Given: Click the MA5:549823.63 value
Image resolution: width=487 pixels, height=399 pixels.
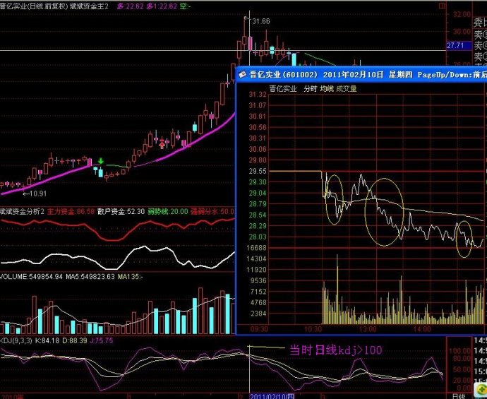Looking at the screenshot, I should pyautogui.click(x=90, y=277).
